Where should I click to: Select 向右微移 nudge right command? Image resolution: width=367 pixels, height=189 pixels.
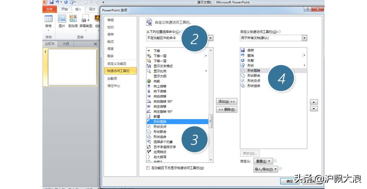pos(177,96)
